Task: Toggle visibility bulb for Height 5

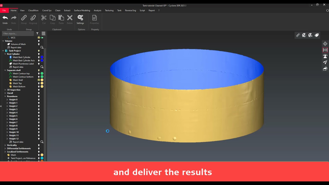Action: [x=39, y=116]
